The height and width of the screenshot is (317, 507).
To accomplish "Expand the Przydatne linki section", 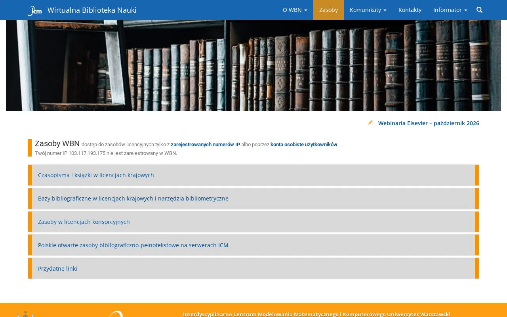I will click(253, 269).
